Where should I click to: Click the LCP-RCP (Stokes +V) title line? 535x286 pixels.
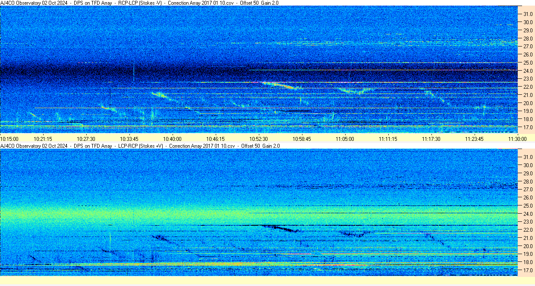click(140, 146)
